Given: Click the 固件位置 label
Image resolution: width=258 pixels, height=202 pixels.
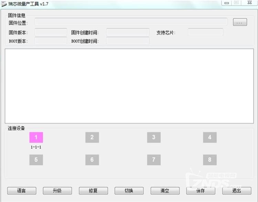Looking at the screenshot, I should [18, 23].
